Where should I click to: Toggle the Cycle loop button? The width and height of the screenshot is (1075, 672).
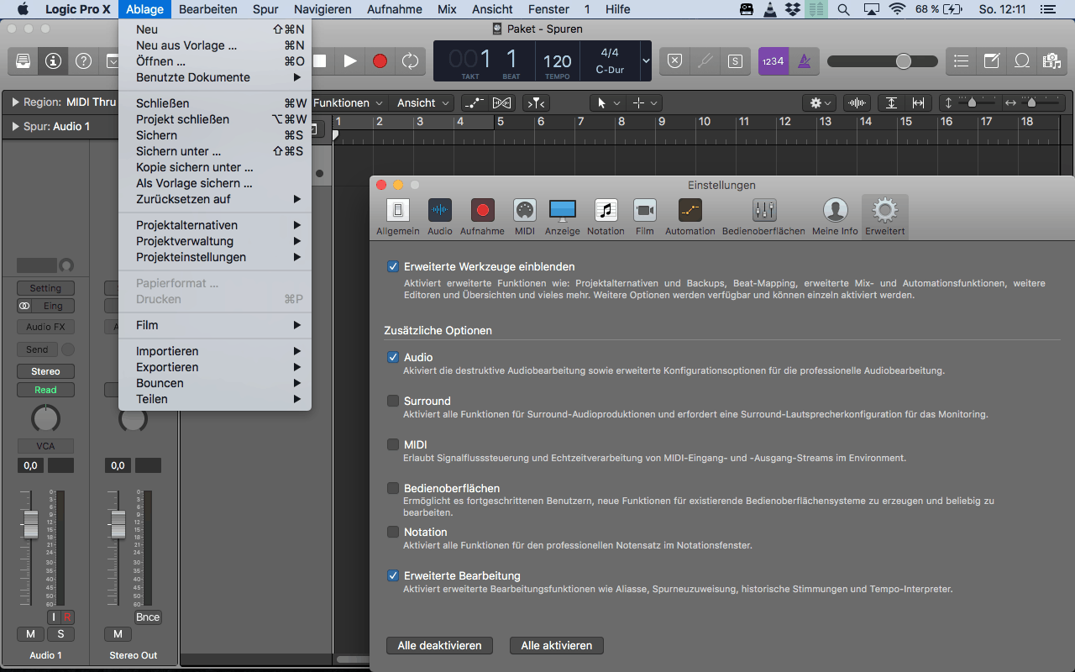point(410,61)
